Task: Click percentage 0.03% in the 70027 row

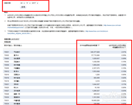Action: coord(124,91)
